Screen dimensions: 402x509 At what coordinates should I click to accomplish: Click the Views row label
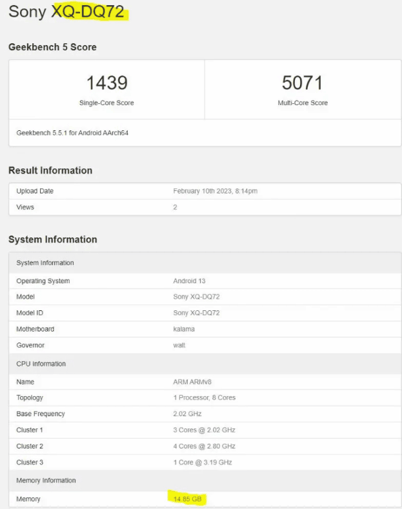point(25,207)
